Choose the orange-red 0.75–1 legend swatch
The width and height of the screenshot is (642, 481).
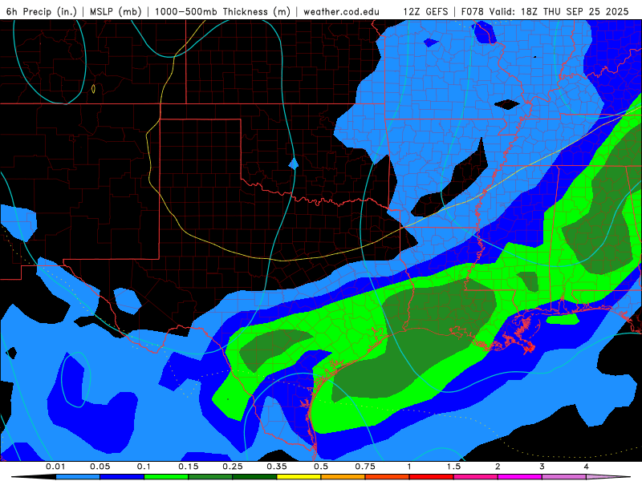coord(388,477)
